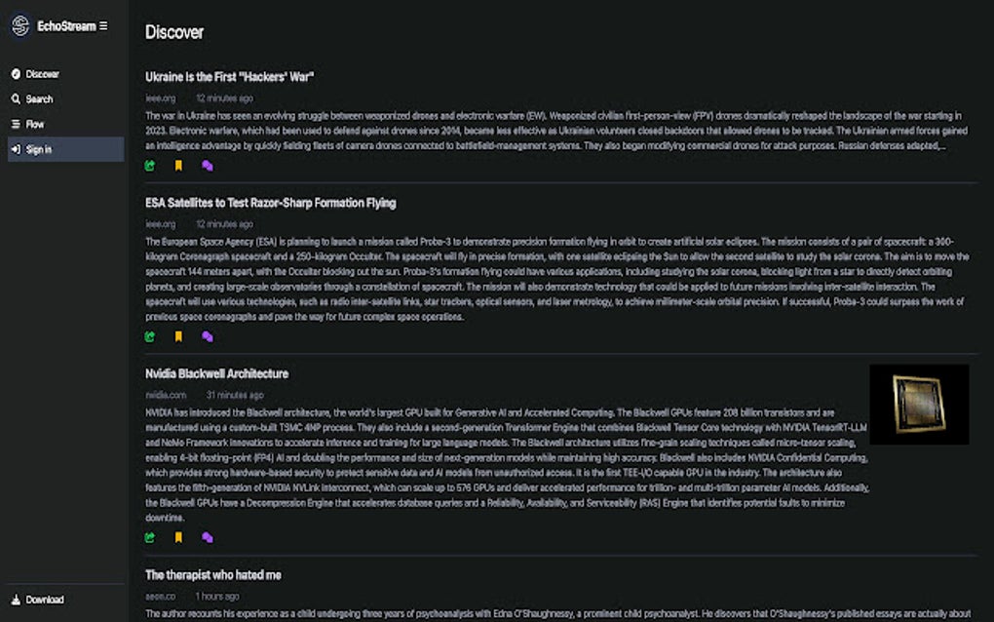The image size is (994, 622).
Task: Click the Sign in button
Action: (39, 149)
